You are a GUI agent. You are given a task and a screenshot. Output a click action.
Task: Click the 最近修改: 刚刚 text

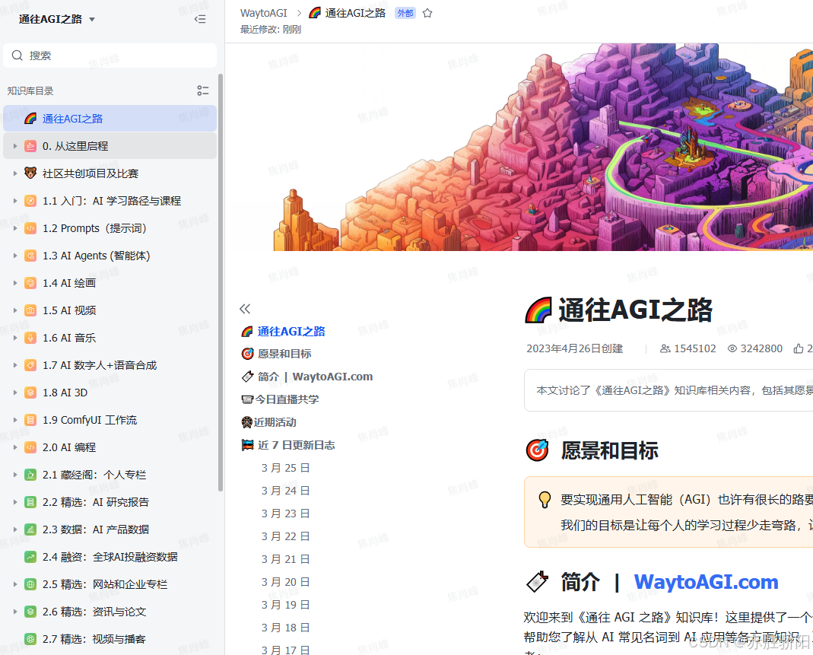[271, 30]
